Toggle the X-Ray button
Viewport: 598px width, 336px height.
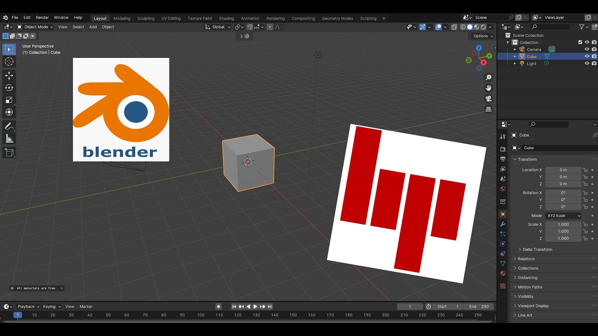(454, 27)
